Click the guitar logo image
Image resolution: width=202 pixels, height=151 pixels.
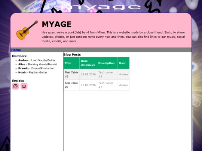coord(27,30)
